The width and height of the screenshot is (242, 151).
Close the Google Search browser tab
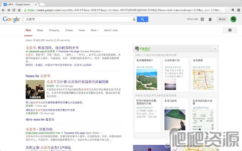36,4
